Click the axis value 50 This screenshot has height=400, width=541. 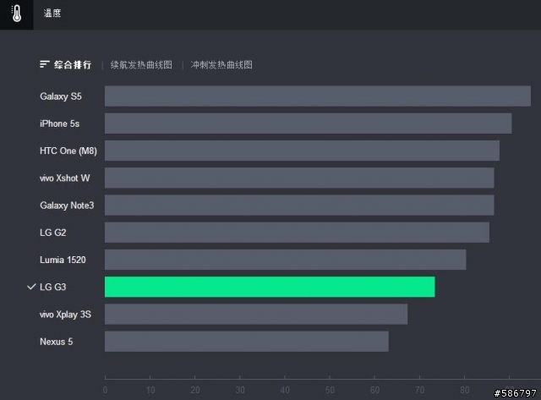pos(330,390)
